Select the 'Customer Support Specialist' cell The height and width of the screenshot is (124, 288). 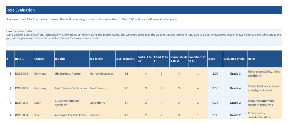pyautogui.click(x=72, y=103)
